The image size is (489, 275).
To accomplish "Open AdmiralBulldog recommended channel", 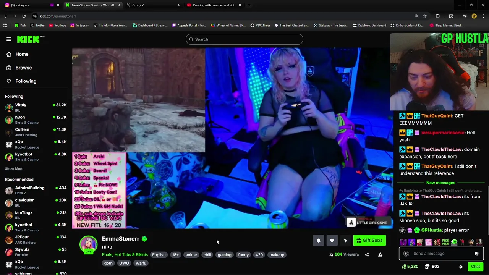I will click(x=36, y=190).
